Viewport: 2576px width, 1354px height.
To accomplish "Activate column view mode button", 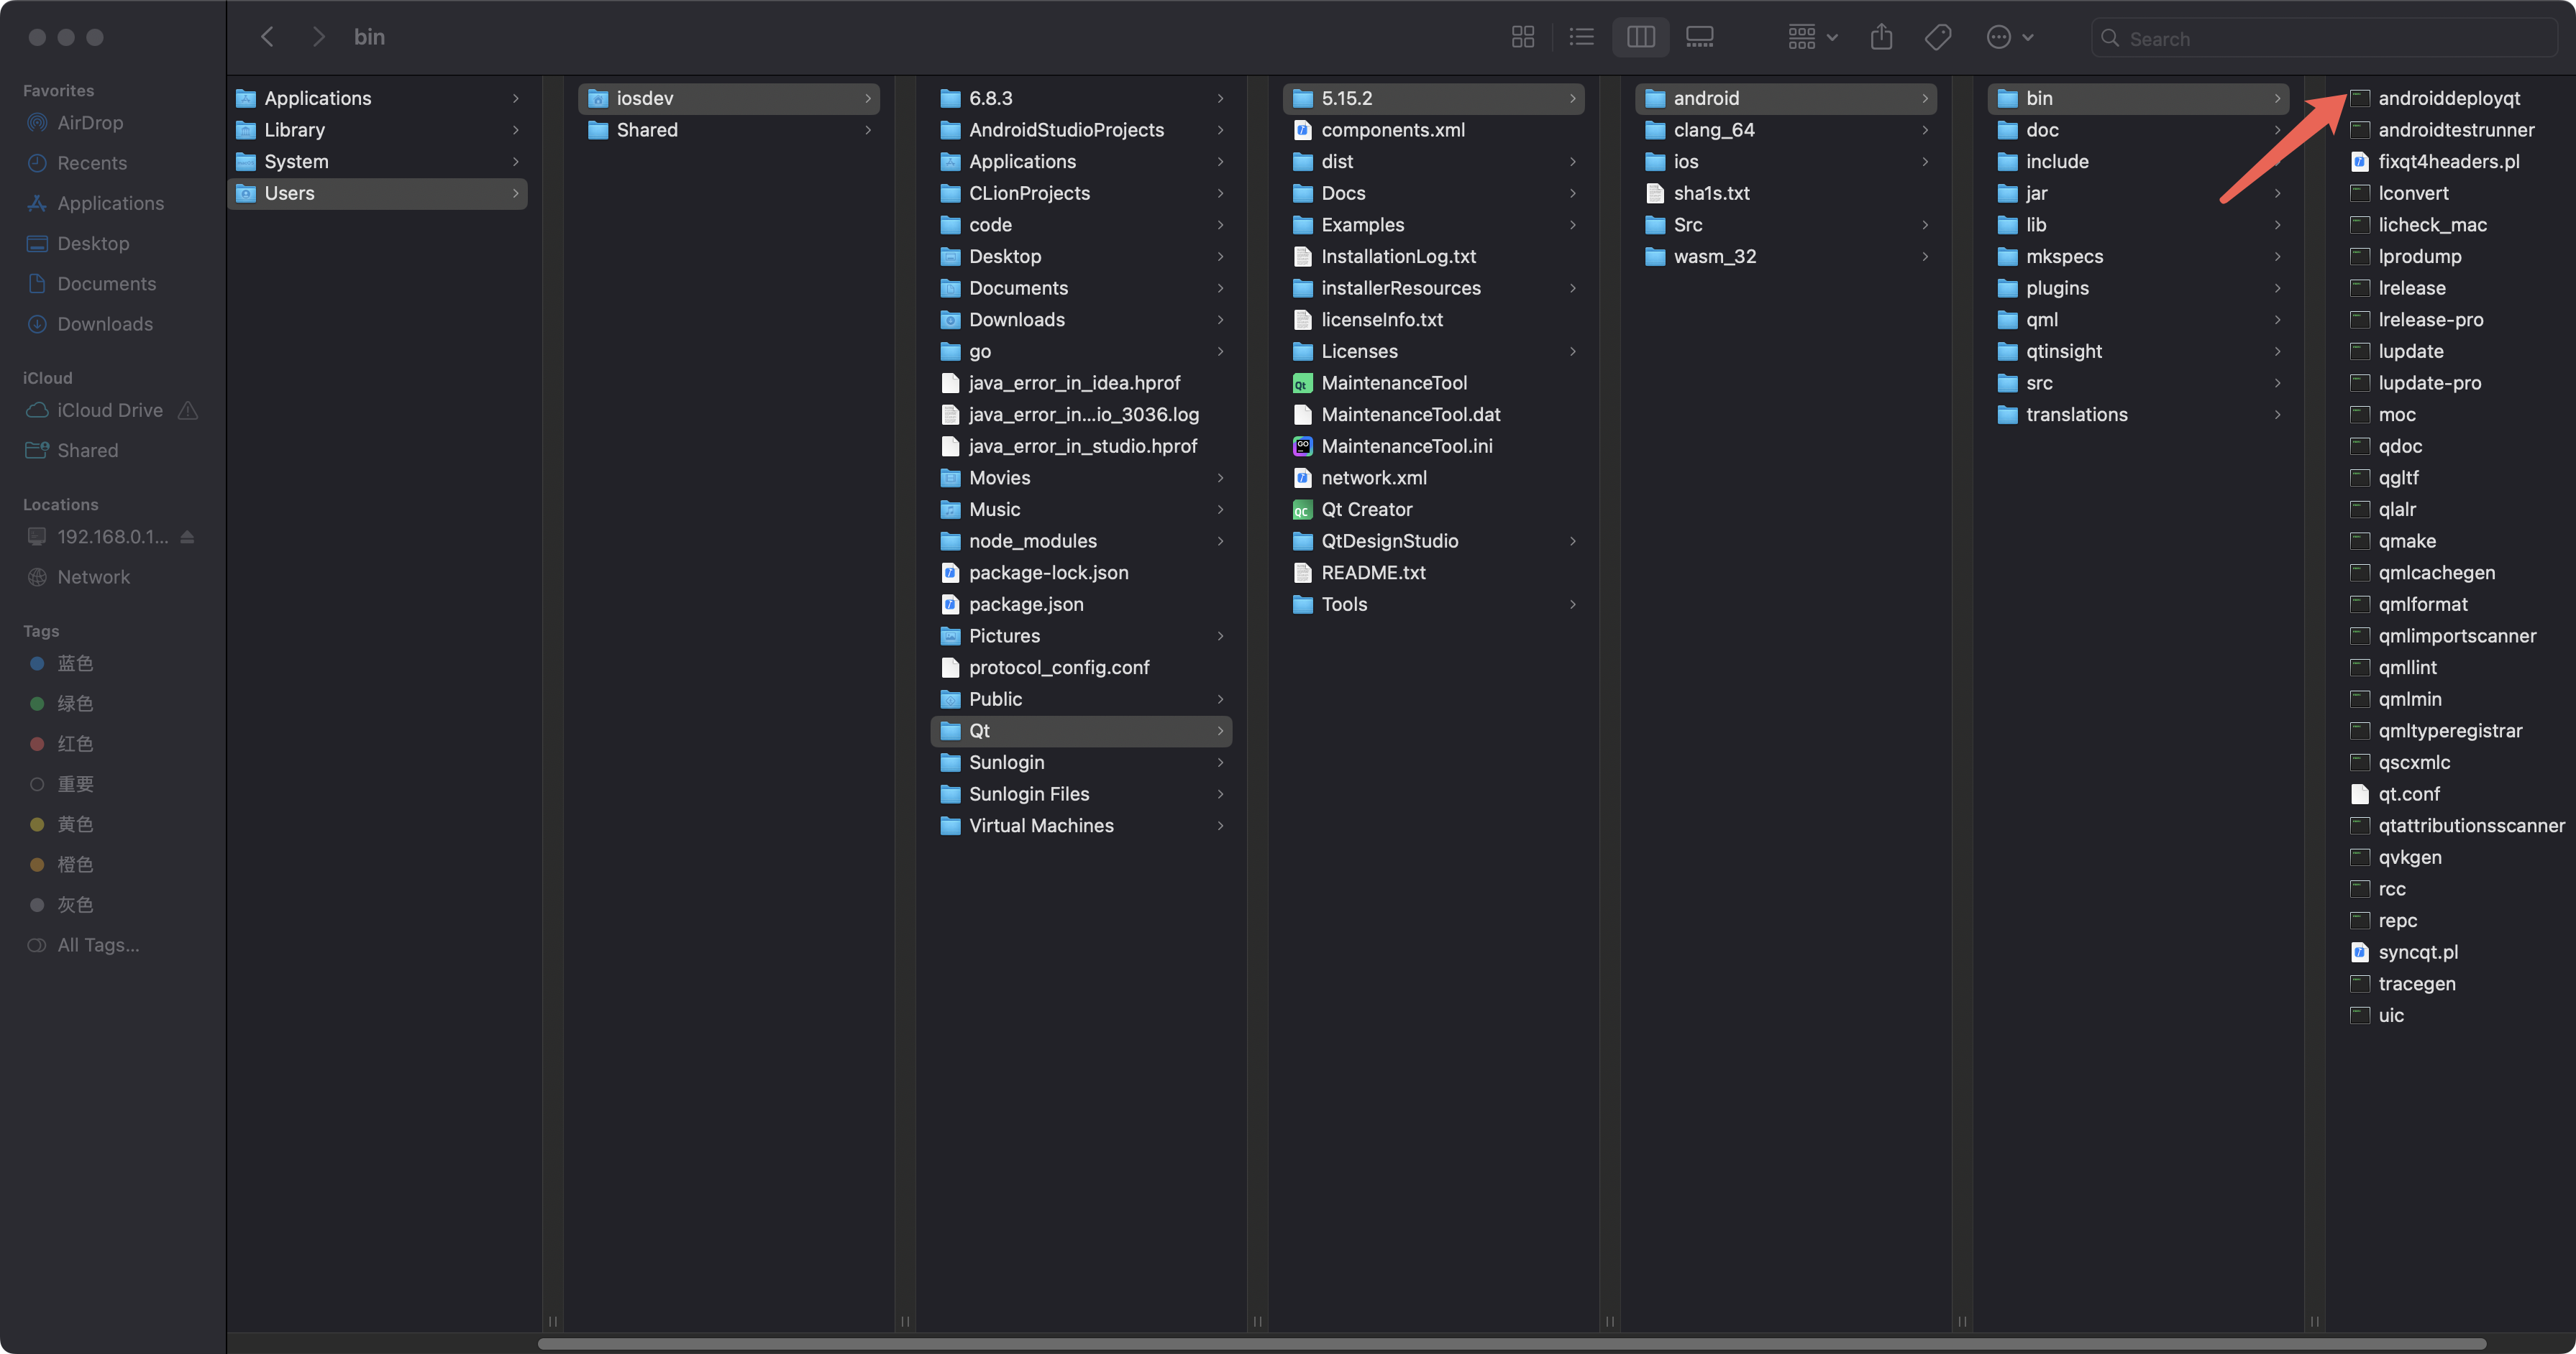I will click(x=1640, y=38).
